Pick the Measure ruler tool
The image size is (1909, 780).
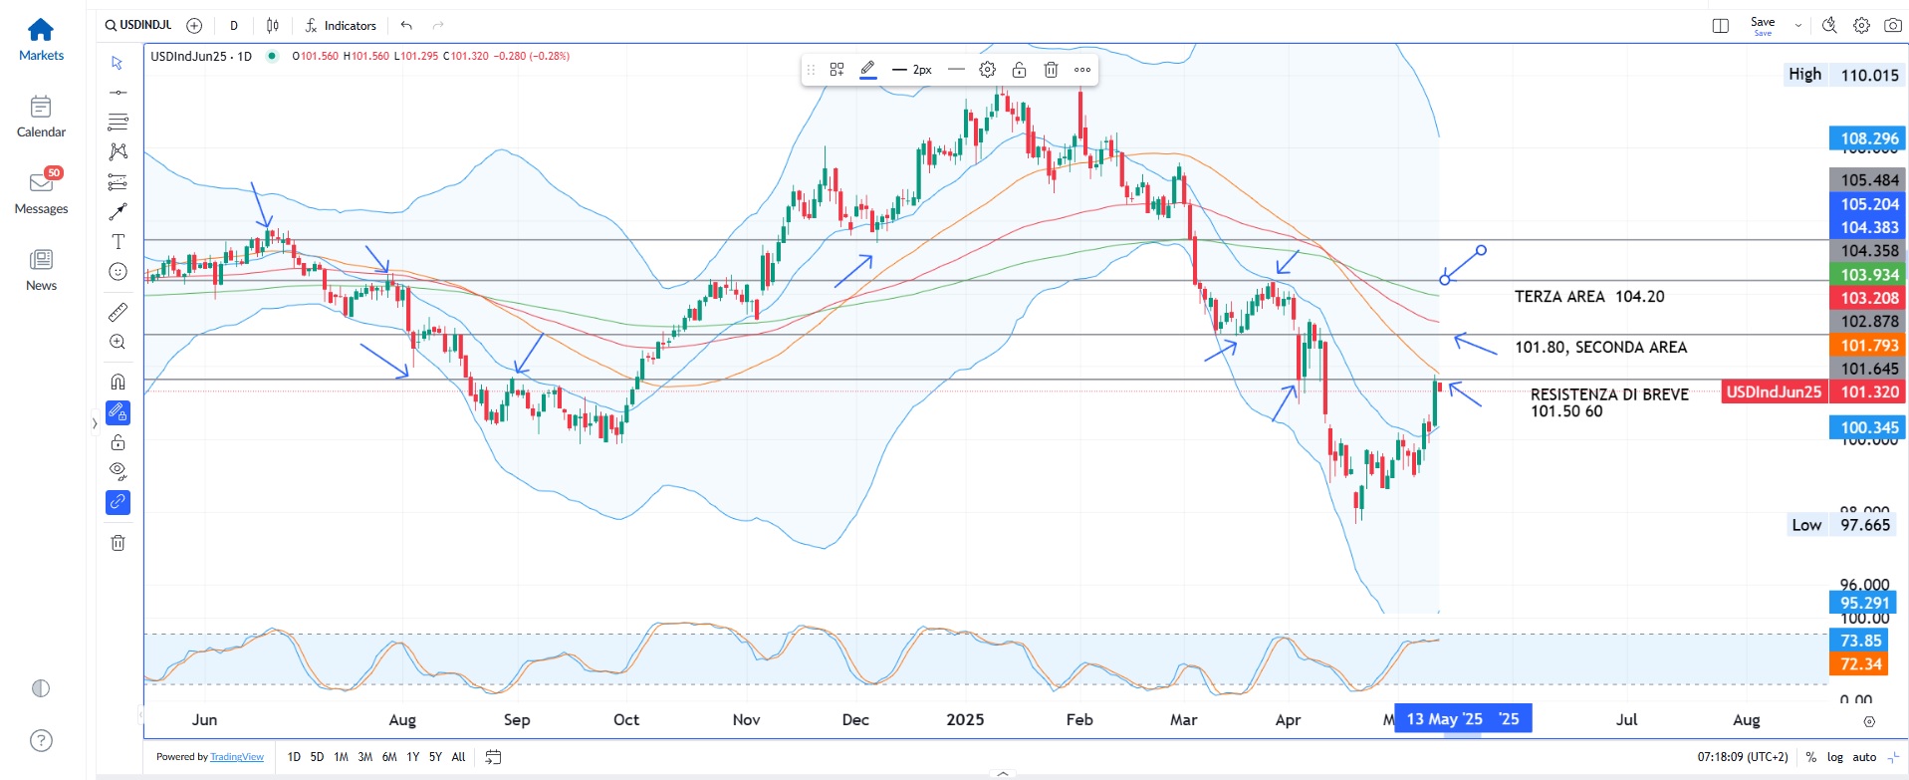(x=118, y=313)
